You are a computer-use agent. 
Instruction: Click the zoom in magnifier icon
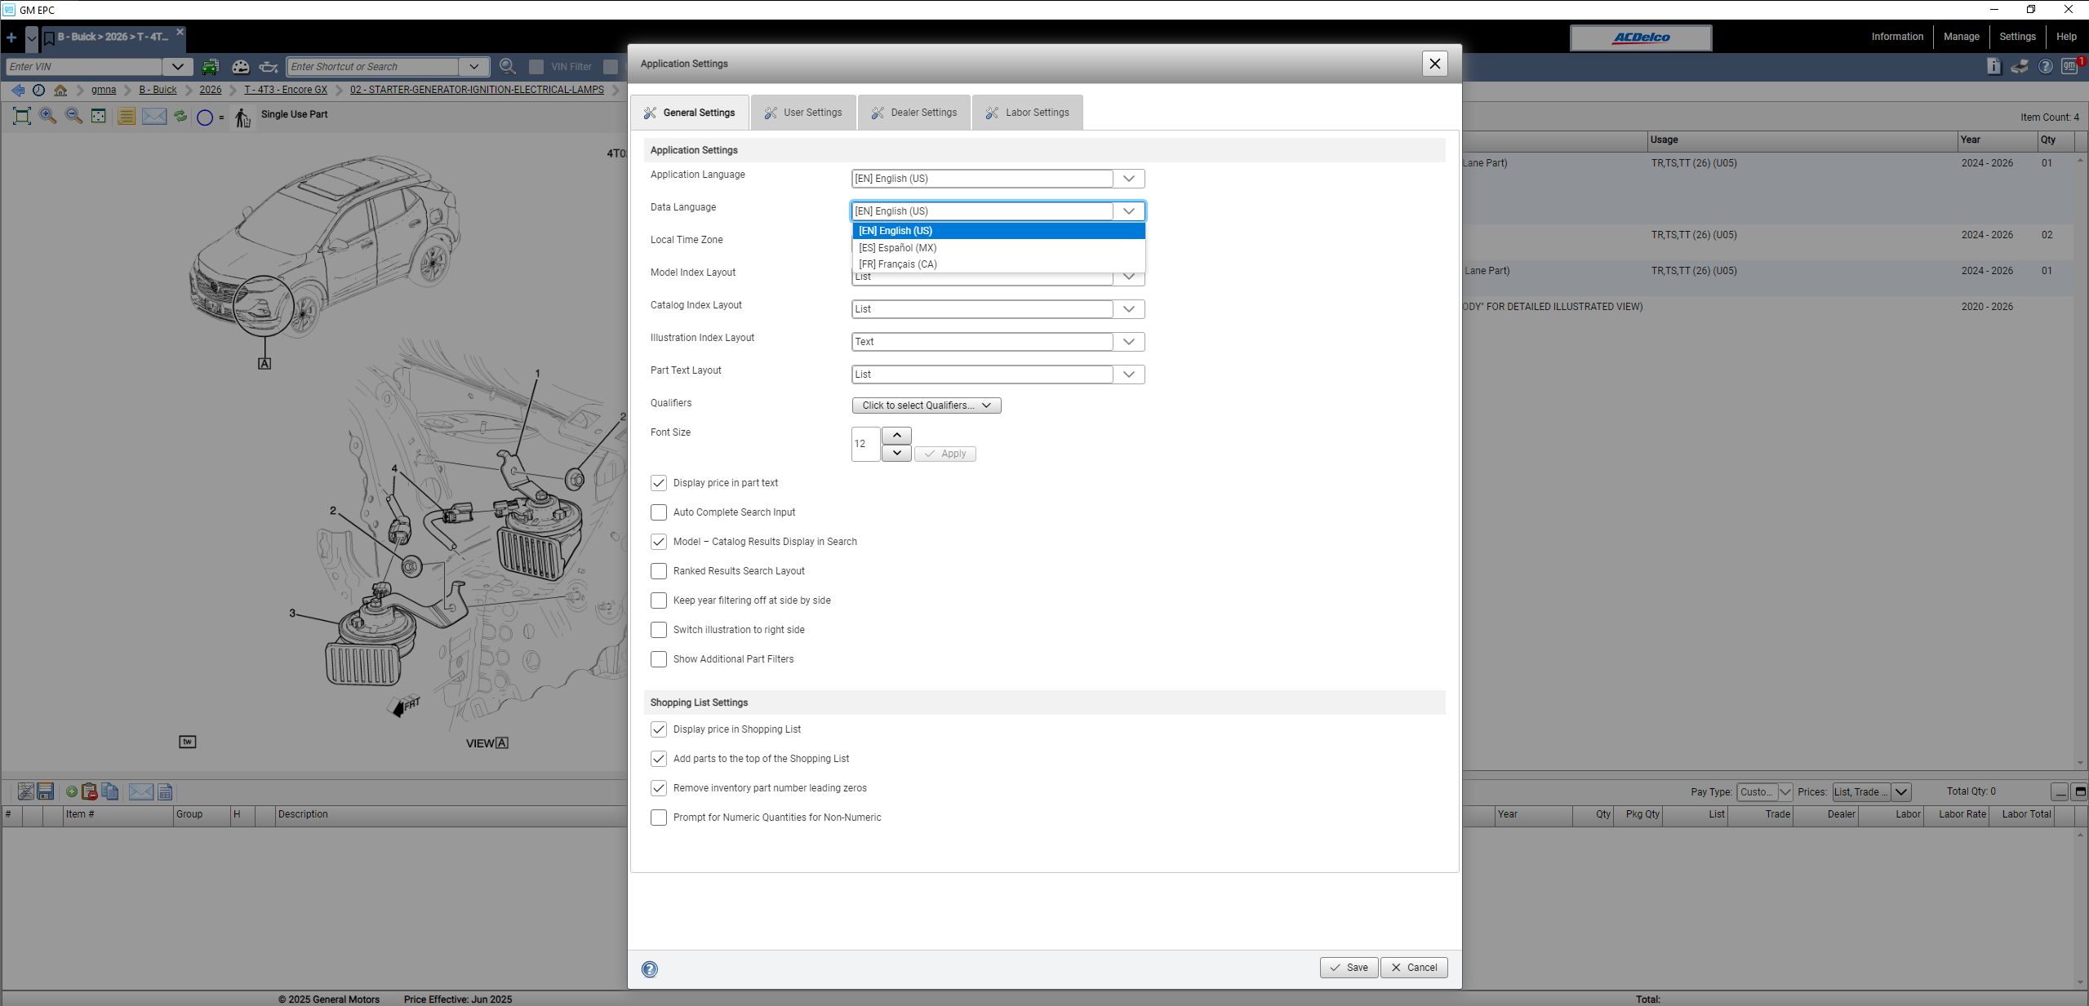point(48,116)
